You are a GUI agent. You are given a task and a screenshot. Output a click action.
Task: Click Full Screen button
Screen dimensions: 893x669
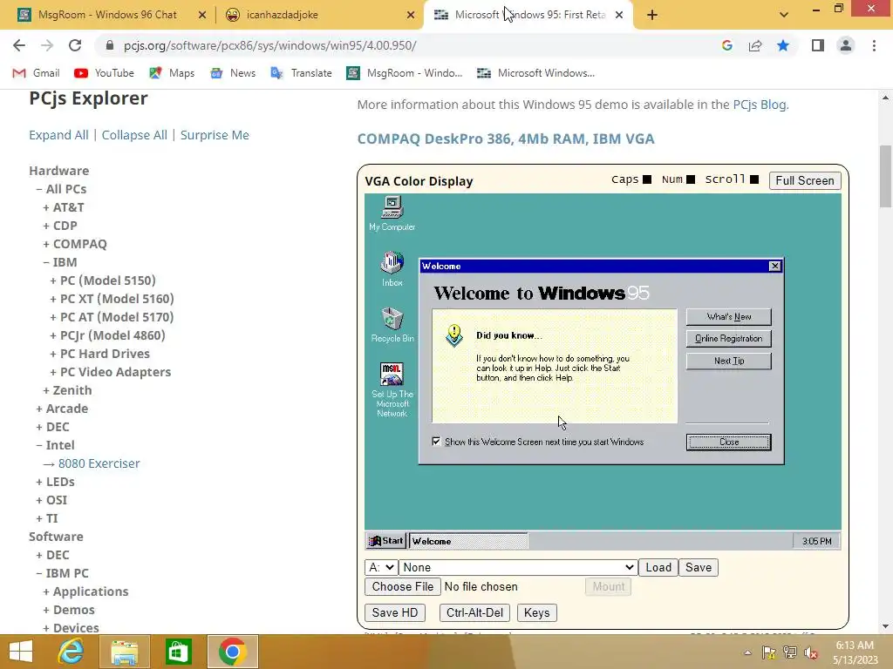click(805, 180)
